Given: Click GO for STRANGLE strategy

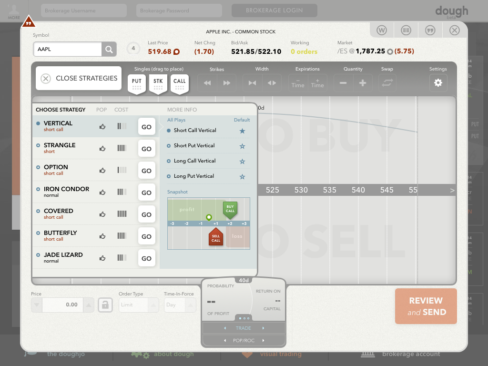Looking at the screenshot, I should 147,149.
